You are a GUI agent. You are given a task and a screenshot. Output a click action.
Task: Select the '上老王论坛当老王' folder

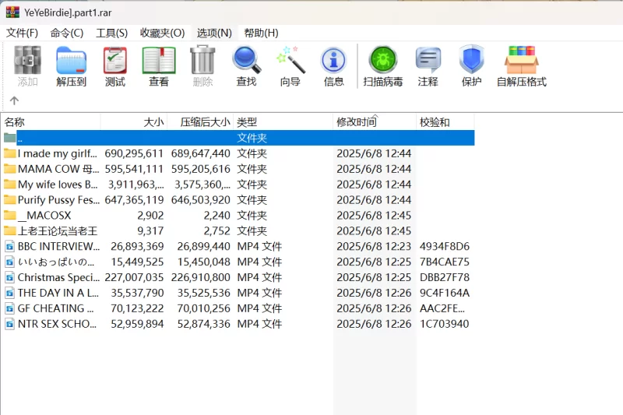point(58,230)
